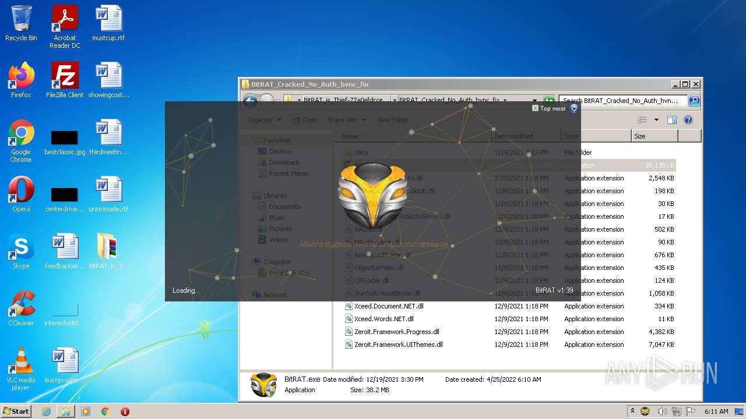Click 39,135 KB size cell
The height and width of the screenshot is (419, 746).
(659, 165)
